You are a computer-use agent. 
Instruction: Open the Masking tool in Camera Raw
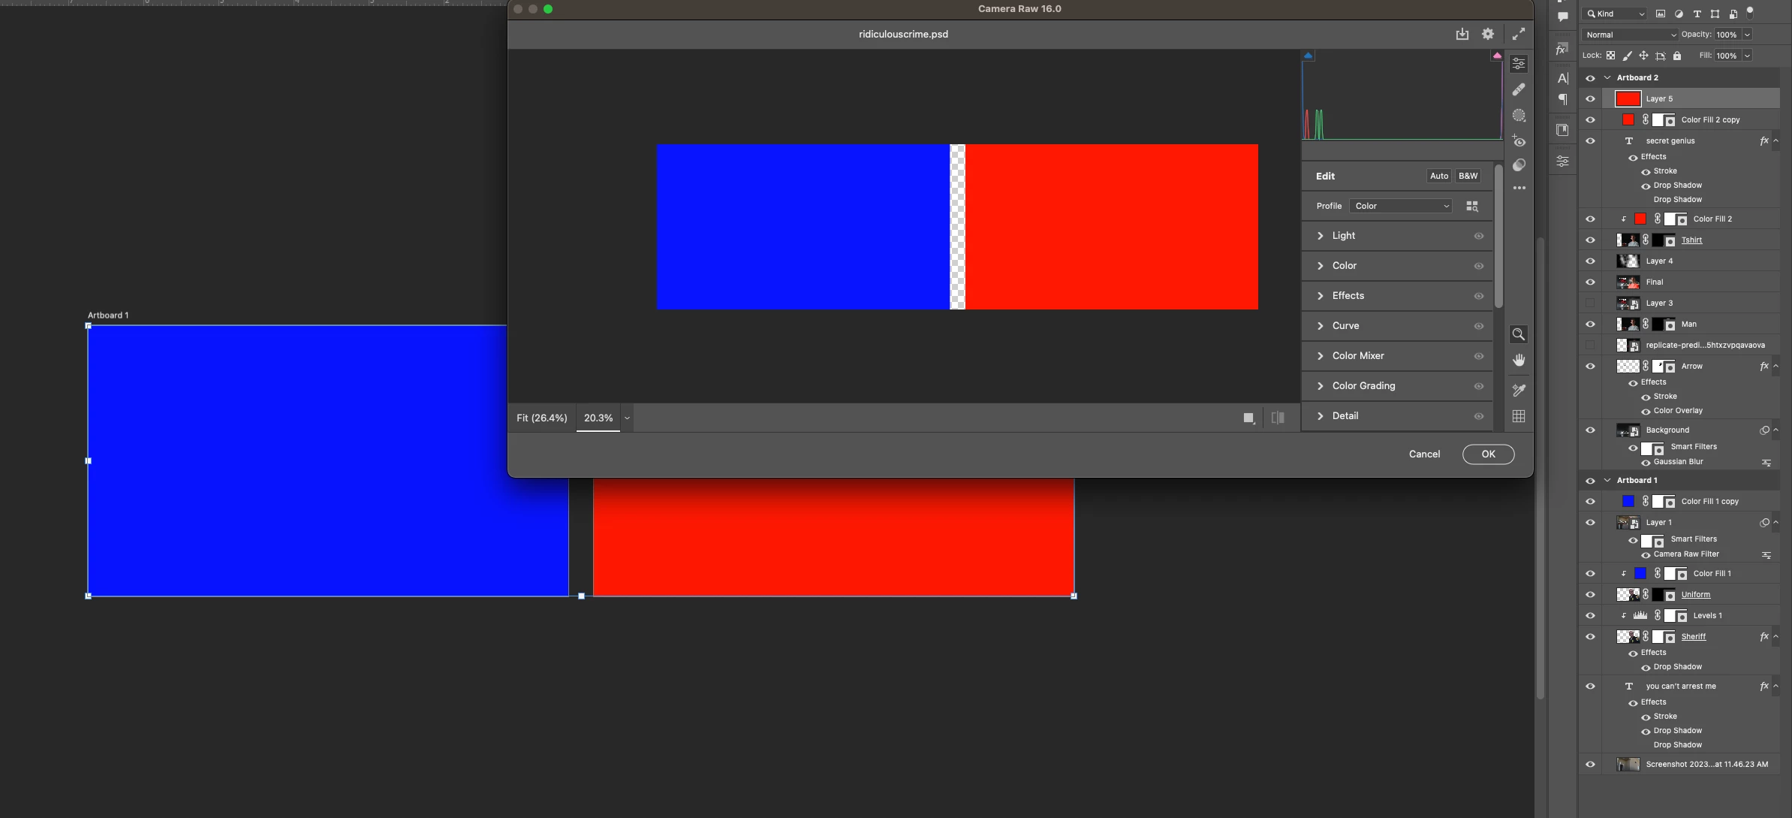click(x=1519, y=116)
